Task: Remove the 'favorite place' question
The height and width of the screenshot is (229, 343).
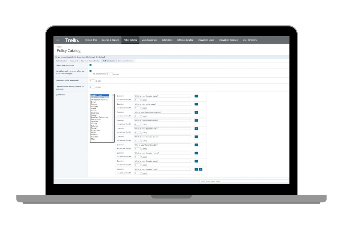Action: 196,137
